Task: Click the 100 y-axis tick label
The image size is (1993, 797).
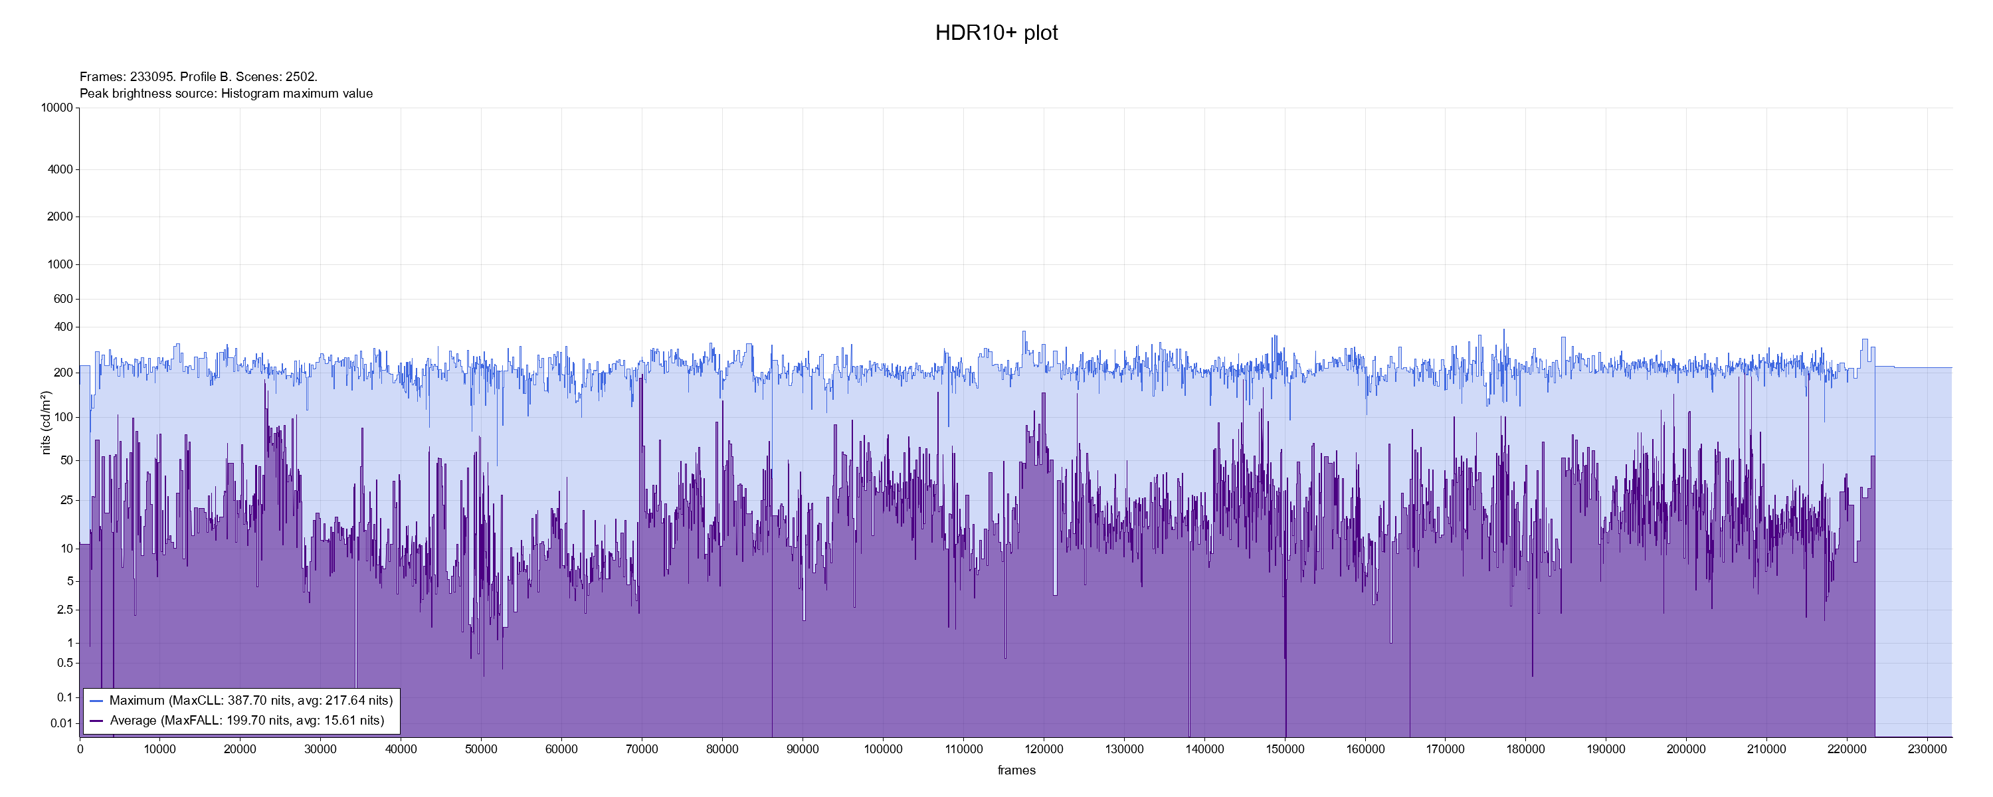Action: (x=62, y=418)
